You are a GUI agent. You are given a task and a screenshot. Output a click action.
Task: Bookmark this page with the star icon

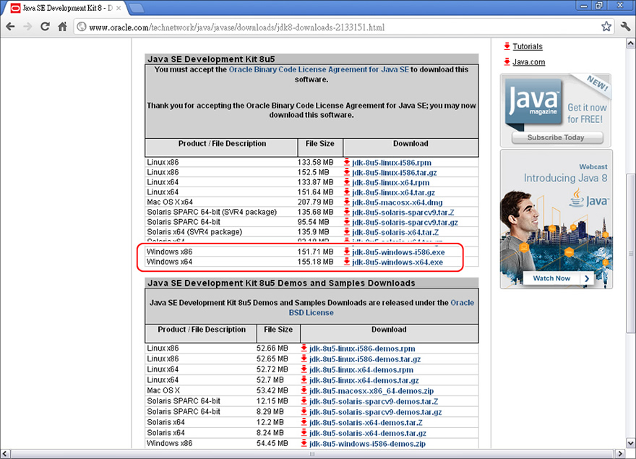(x=606, y=27)
